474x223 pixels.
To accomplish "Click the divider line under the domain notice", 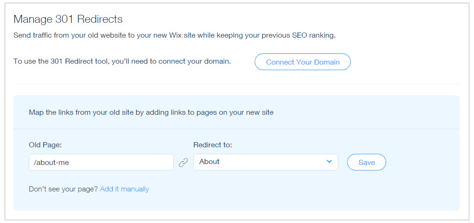I will pyautogui.click(x=236, y=84).
